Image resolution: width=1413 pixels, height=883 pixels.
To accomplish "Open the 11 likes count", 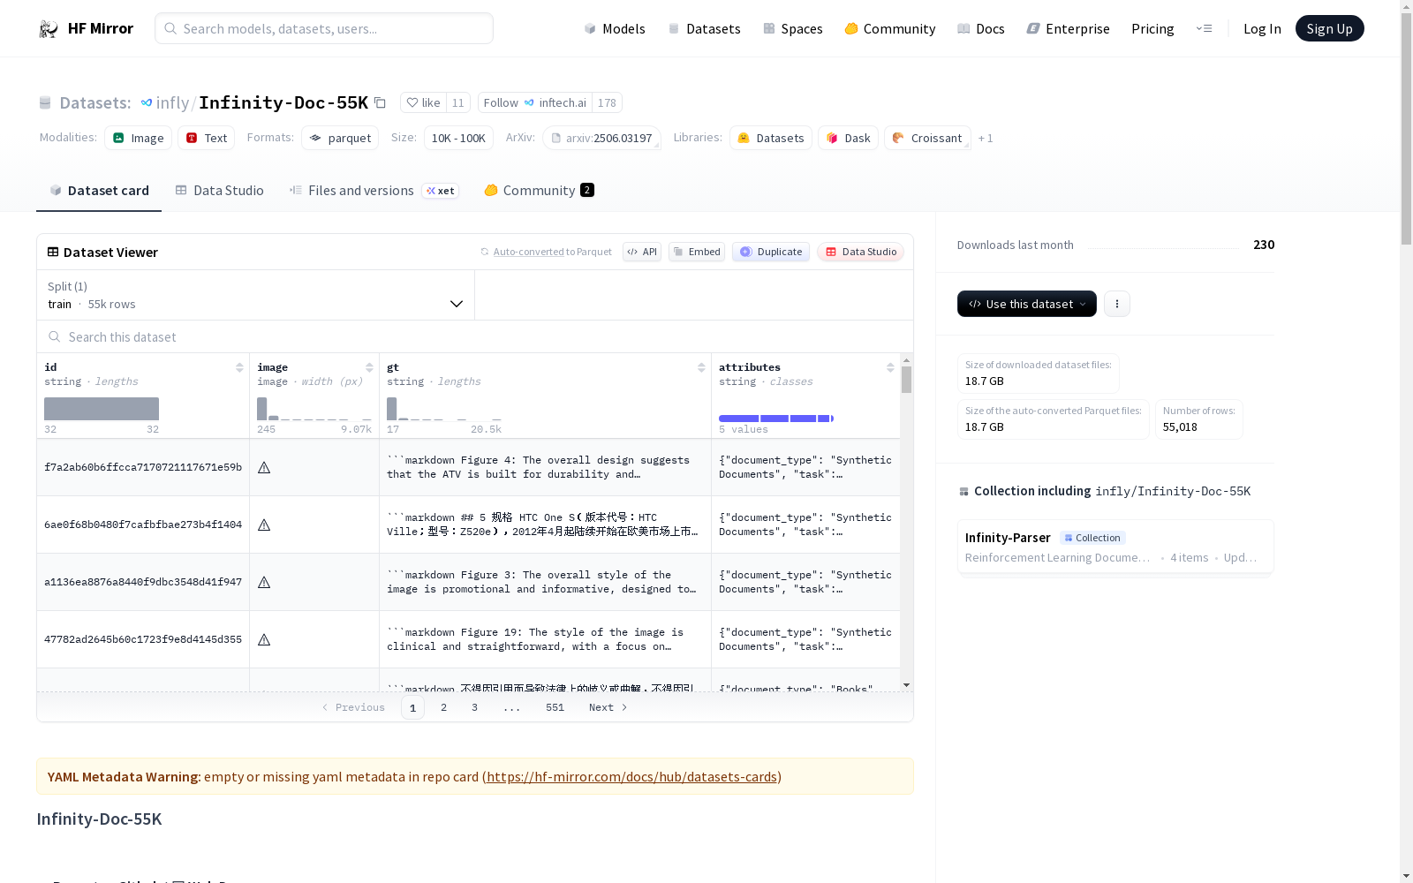I will (x=457, y=102).
